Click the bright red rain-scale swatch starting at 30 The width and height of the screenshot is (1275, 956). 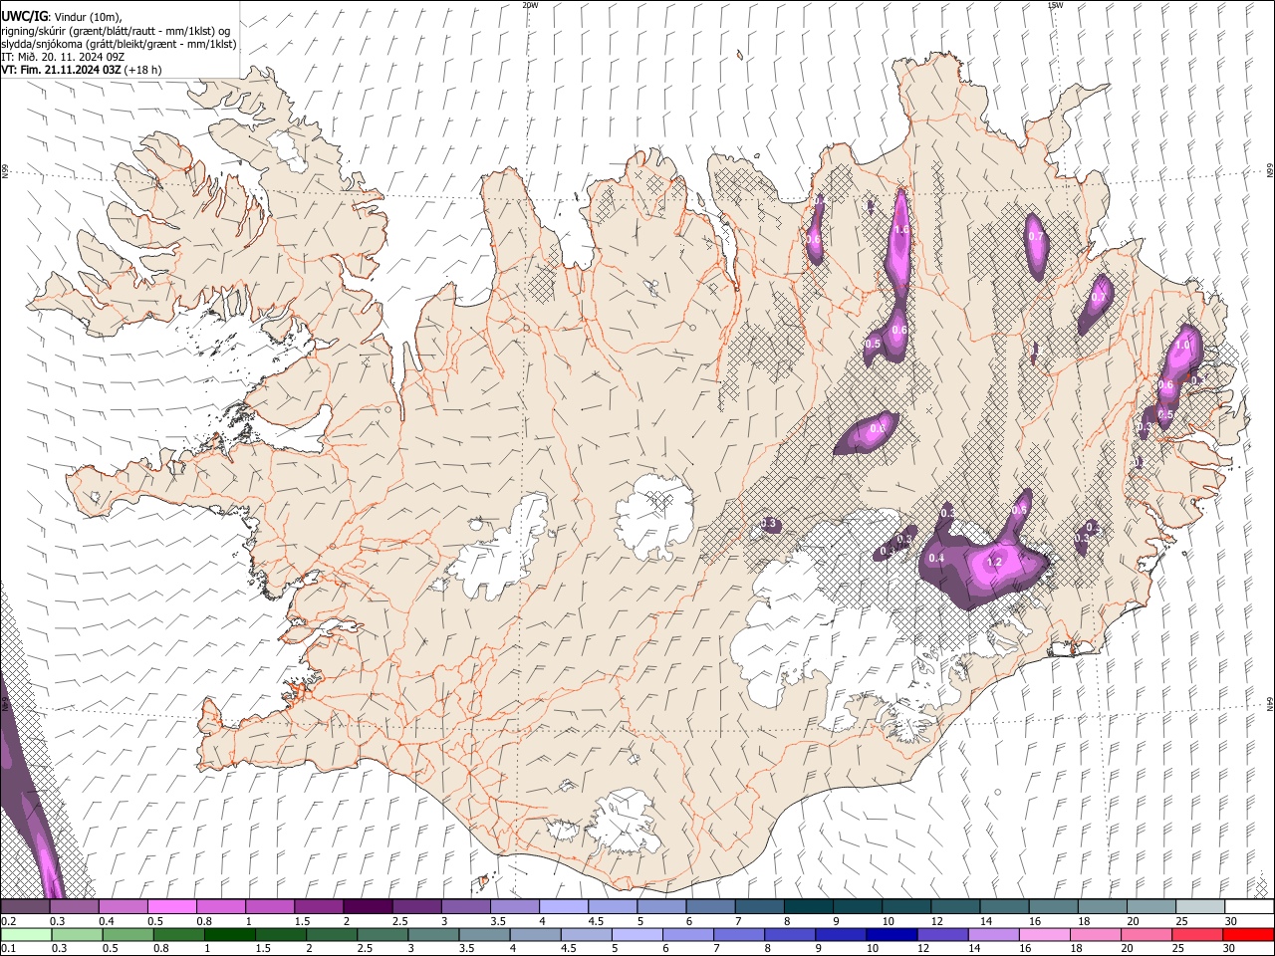point(1247,935)
